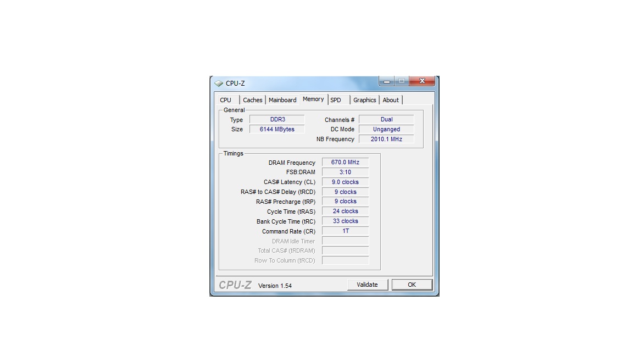The height and width of the screenshot is (356, 633).
Task: Click the Unganged DC Mode value
Action: (387, 129)
